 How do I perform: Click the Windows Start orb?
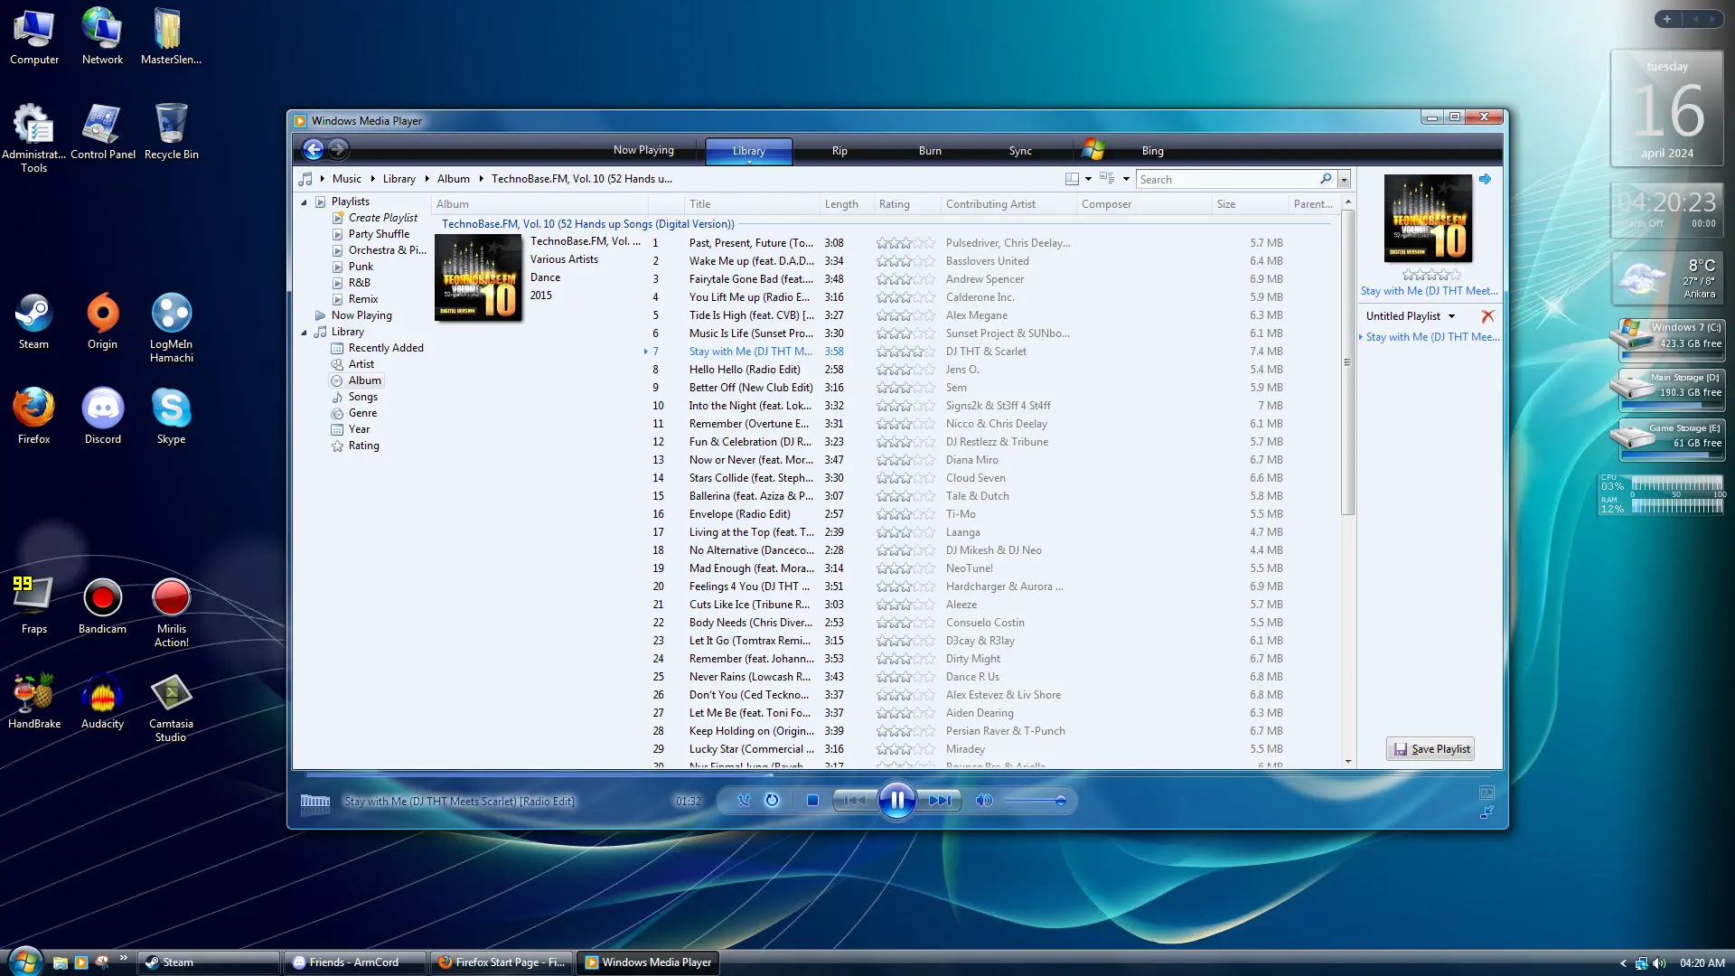coord(24,961)
